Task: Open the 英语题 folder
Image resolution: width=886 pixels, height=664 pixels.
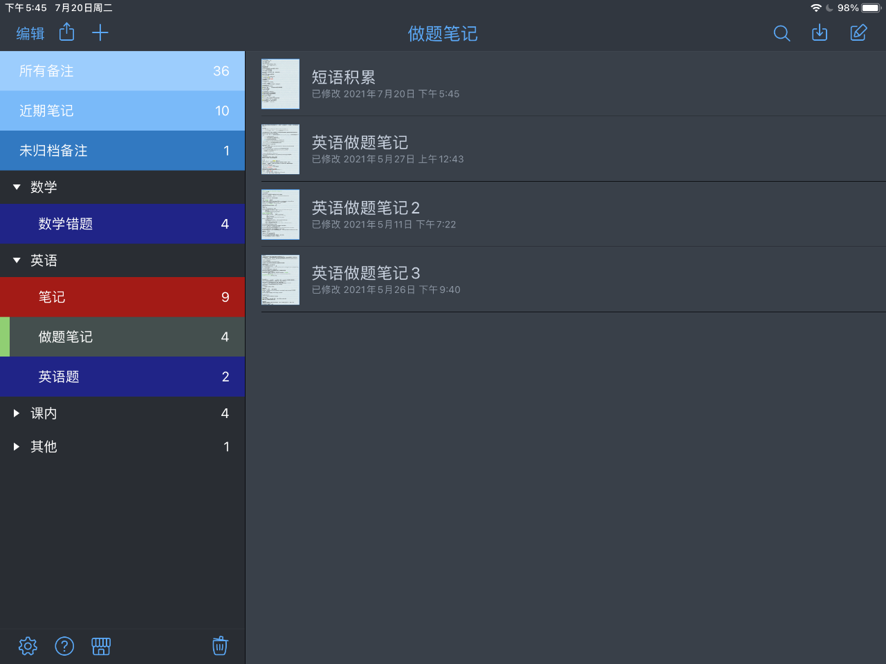Action: tap(122, 377)
